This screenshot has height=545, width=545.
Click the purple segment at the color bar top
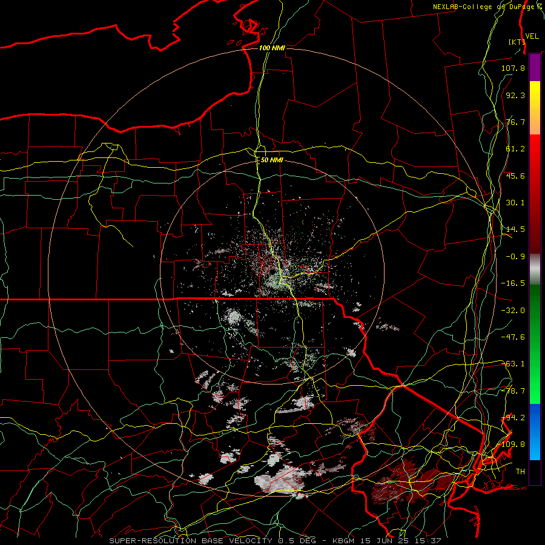coord(535,68)
